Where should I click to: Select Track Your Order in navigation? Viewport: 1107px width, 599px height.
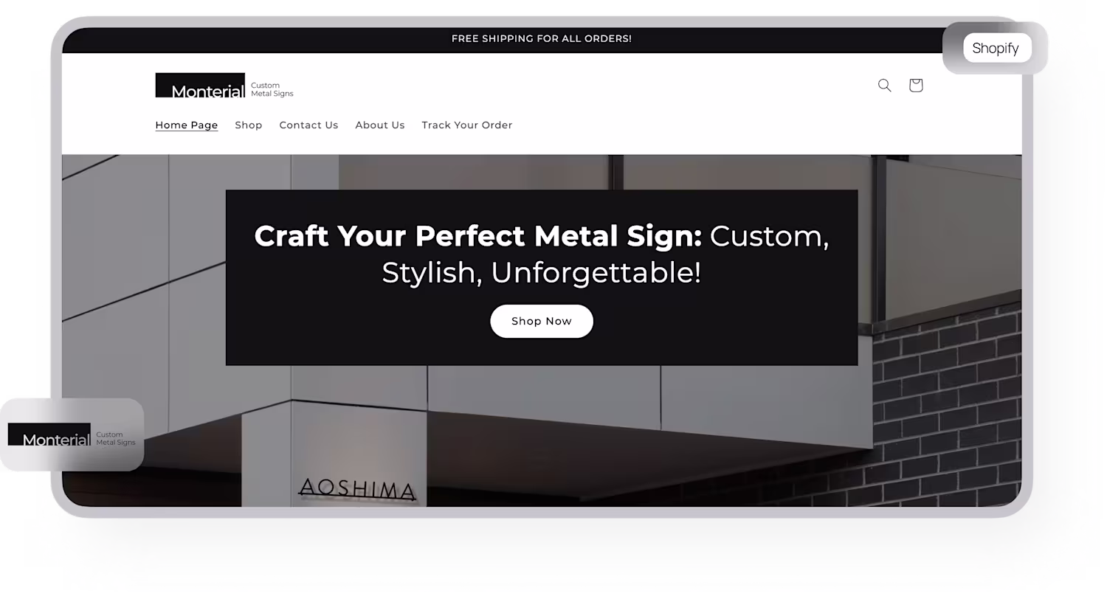[467, 125]
